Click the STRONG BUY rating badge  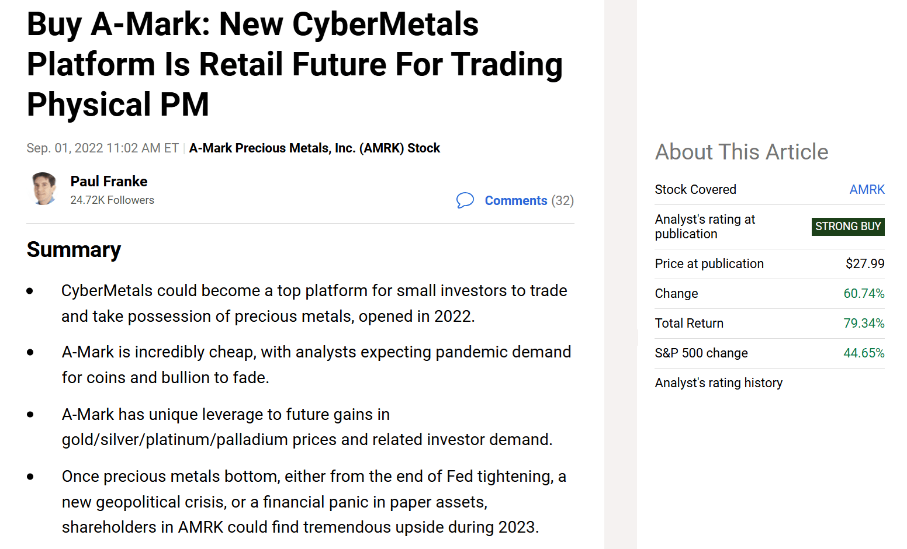(x=848, y=227)
